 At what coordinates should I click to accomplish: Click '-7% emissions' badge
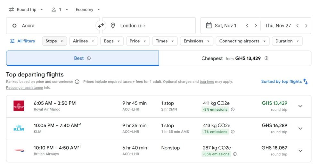point(215,132)
